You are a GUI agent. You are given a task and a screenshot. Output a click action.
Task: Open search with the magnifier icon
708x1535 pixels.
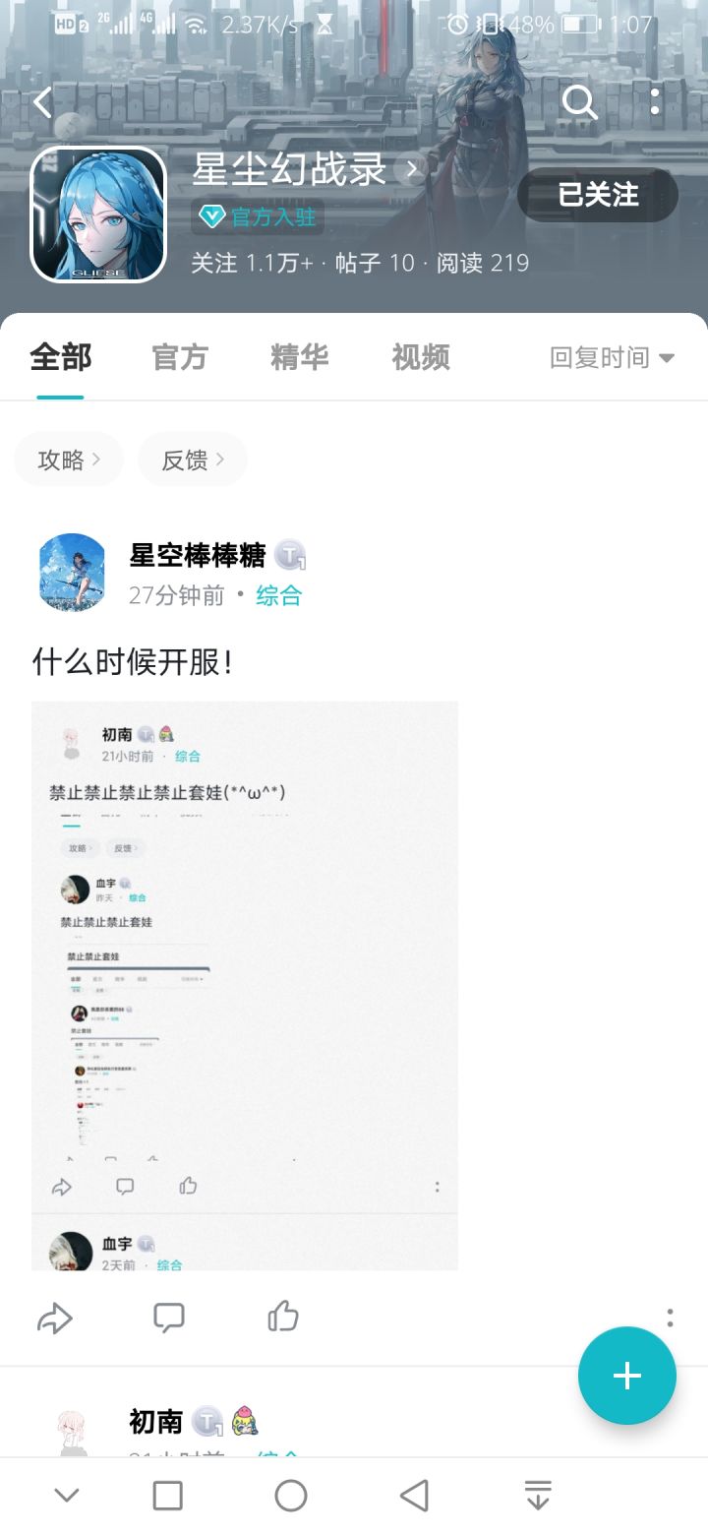click(x=579, y=101)
